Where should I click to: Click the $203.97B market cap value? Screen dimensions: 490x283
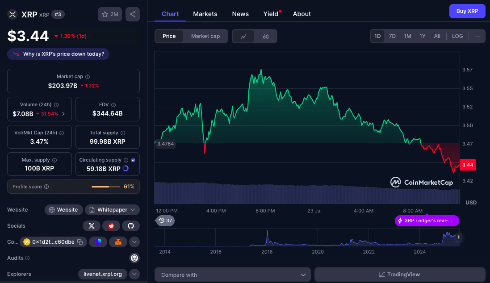(x=63, y=86)
